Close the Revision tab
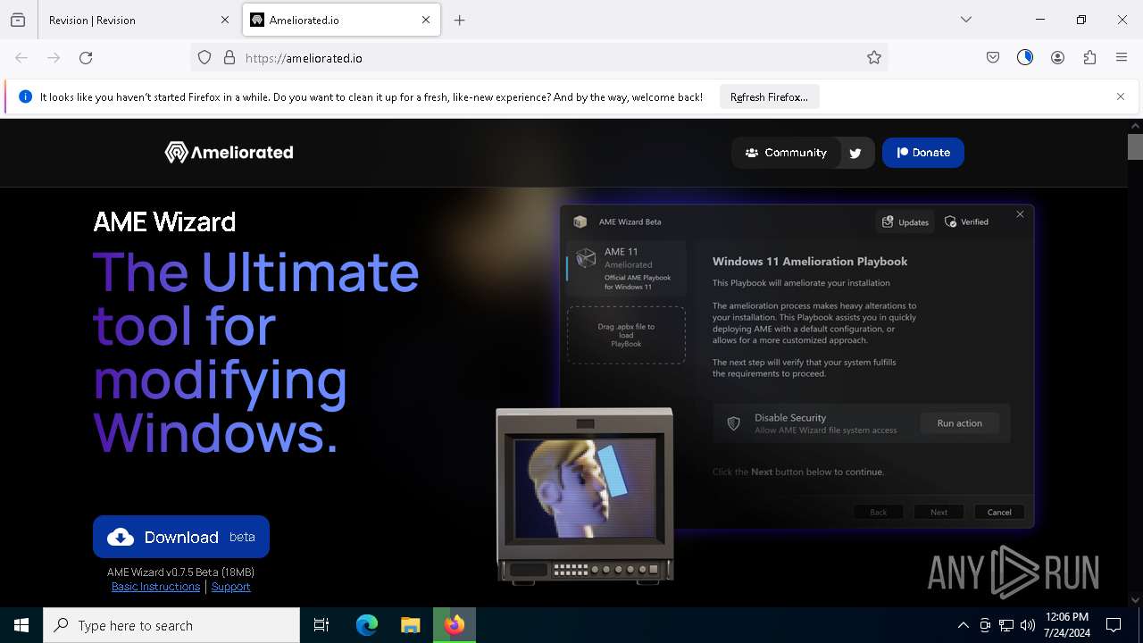This screenshot has width=1143, height=643. [225, 20]
